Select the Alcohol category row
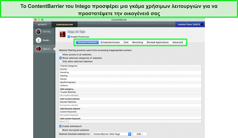The width and height of the screenshot is (238, 138). click(x=130, y=69)
